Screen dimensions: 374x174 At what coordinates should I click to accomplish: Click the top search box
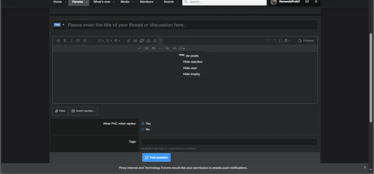(x=224, y=2)
